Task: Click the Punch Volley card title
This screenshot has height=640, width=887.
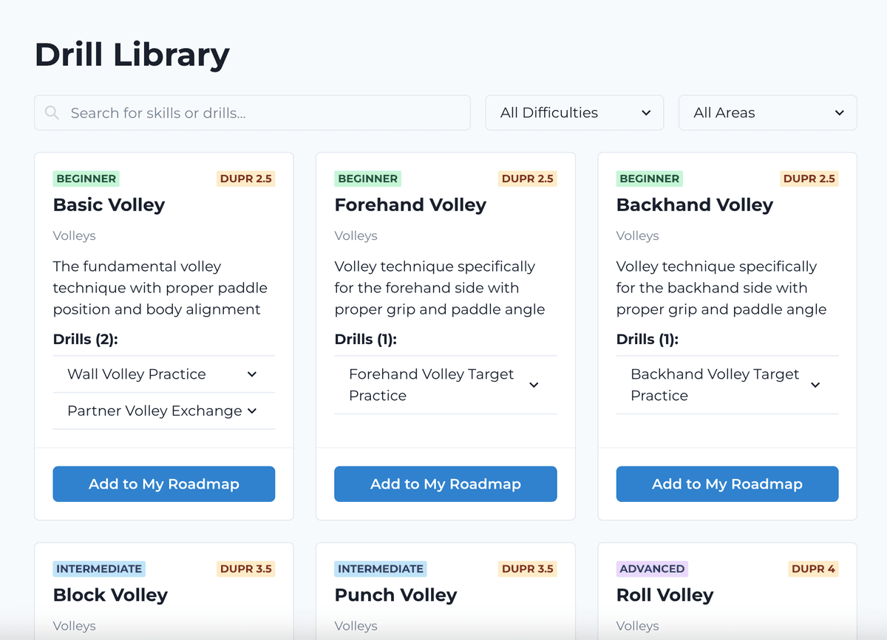Action: click(x=395, y=595)
